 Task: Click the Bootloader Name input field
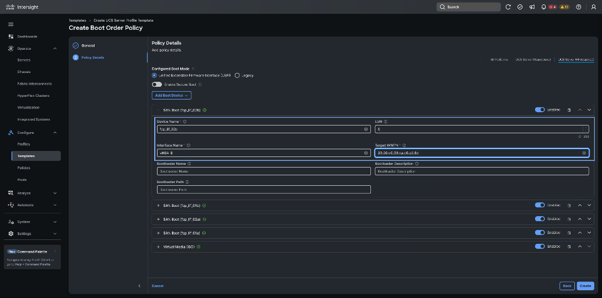tap(264, 171)
